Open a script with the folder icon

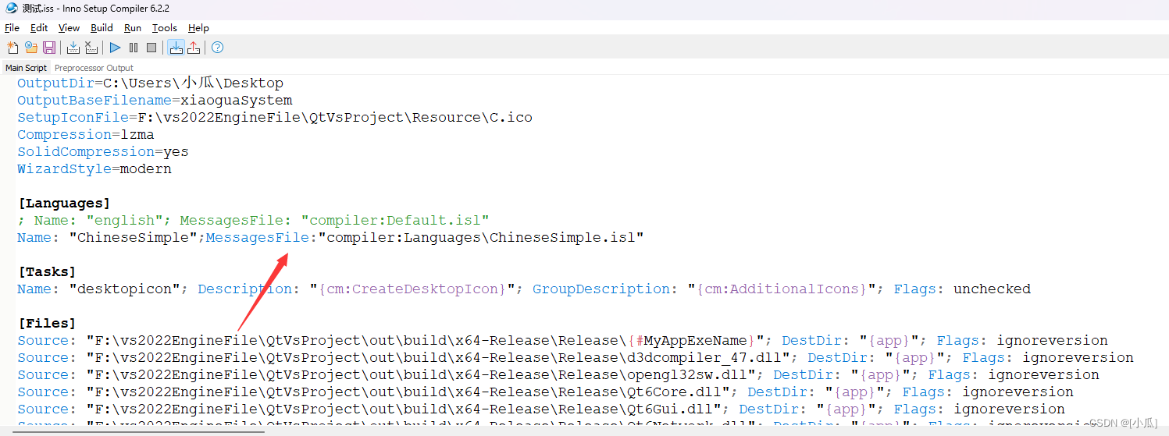click(31, 48)
